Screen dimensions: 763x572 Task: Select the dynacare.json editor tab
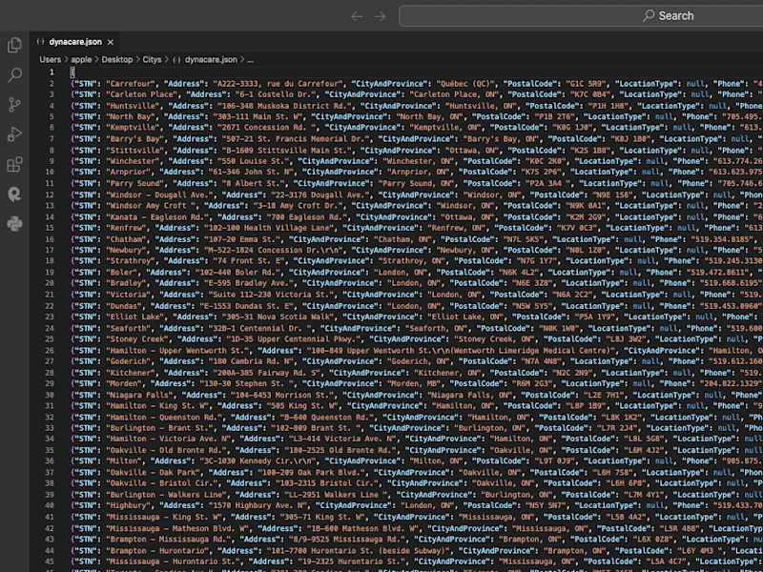(x=75, y=42)
